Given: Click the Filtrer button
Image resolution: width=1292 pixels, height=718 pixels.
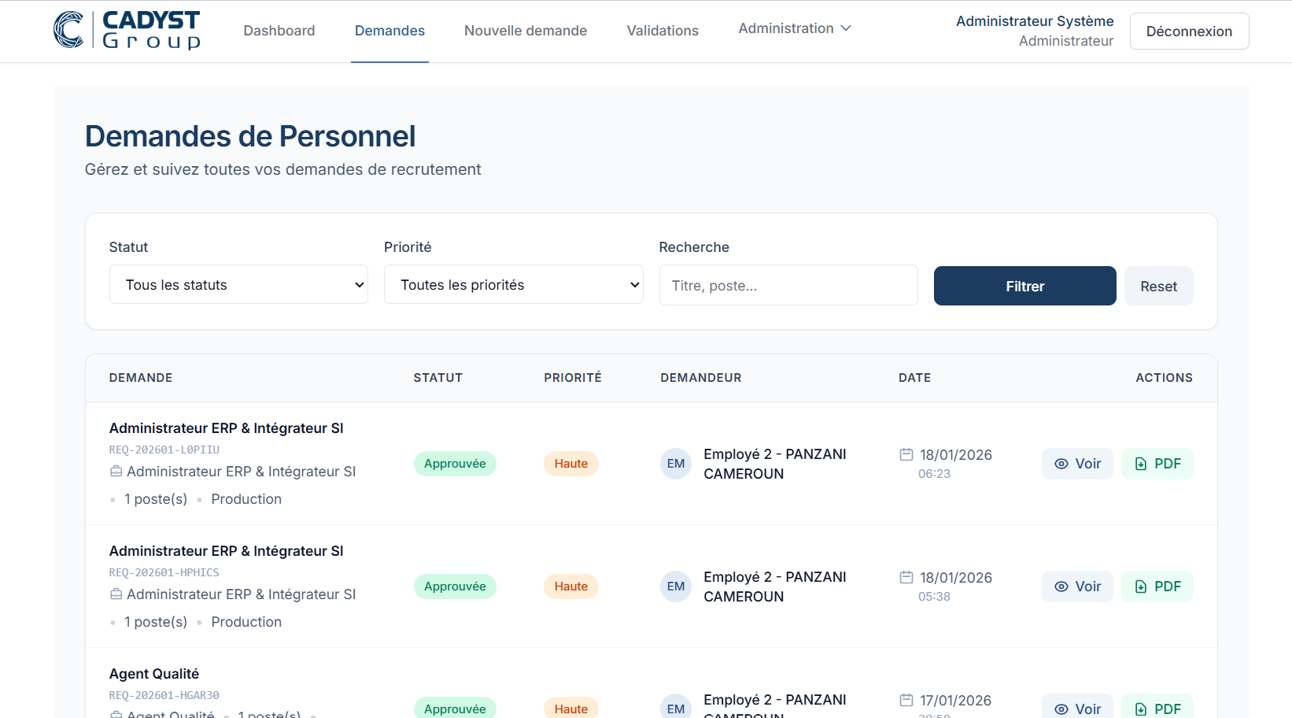Looking at the screenshot, I should [1025, 286].
